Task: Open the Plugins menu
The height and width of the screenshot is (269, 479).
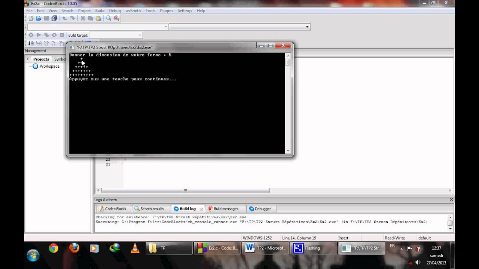Action: pyautogui.click(x=167, y=11)
